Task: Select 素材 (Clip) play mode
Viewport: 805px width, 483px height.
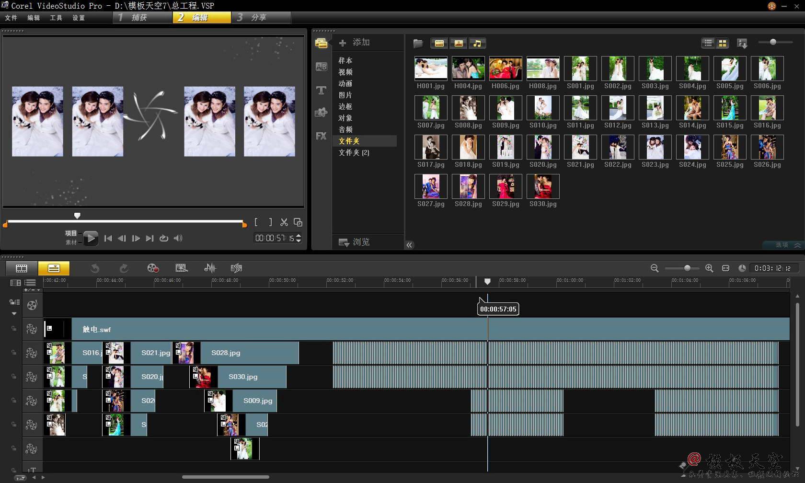Action: pos(71,242)
